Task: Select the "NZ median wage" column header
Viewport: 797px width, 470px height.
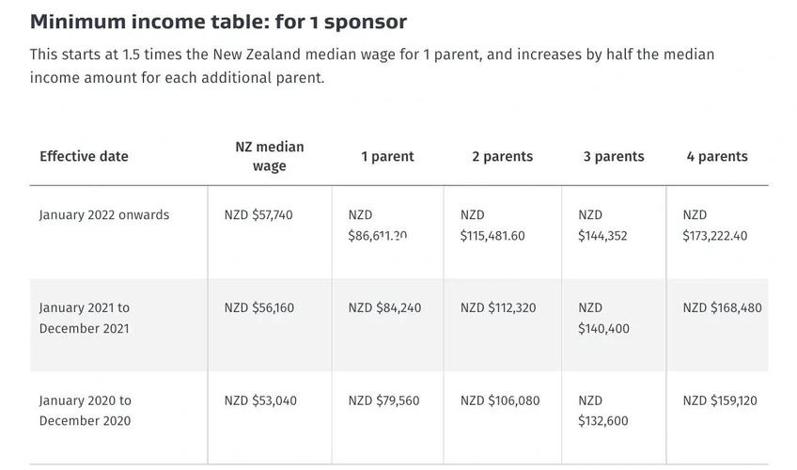Action: (x=269, y=156)
